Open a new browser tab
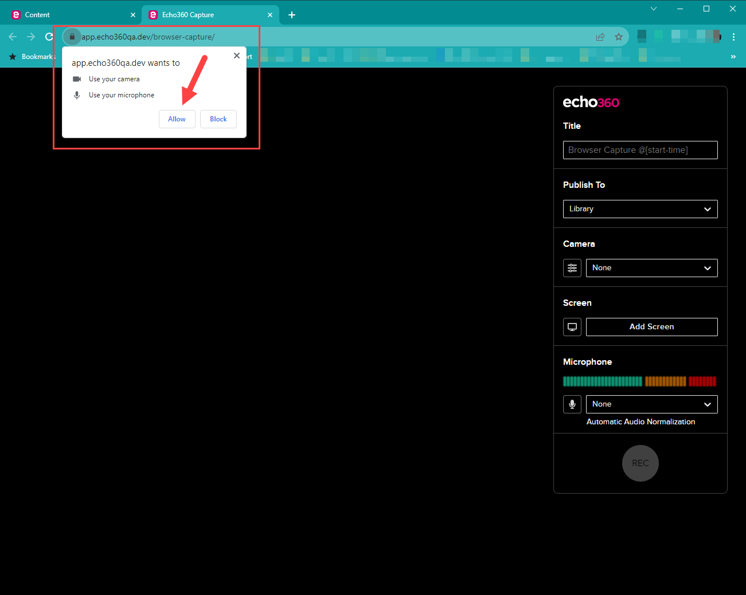Viewport: 746px width, 595px height. click(292, 15)
